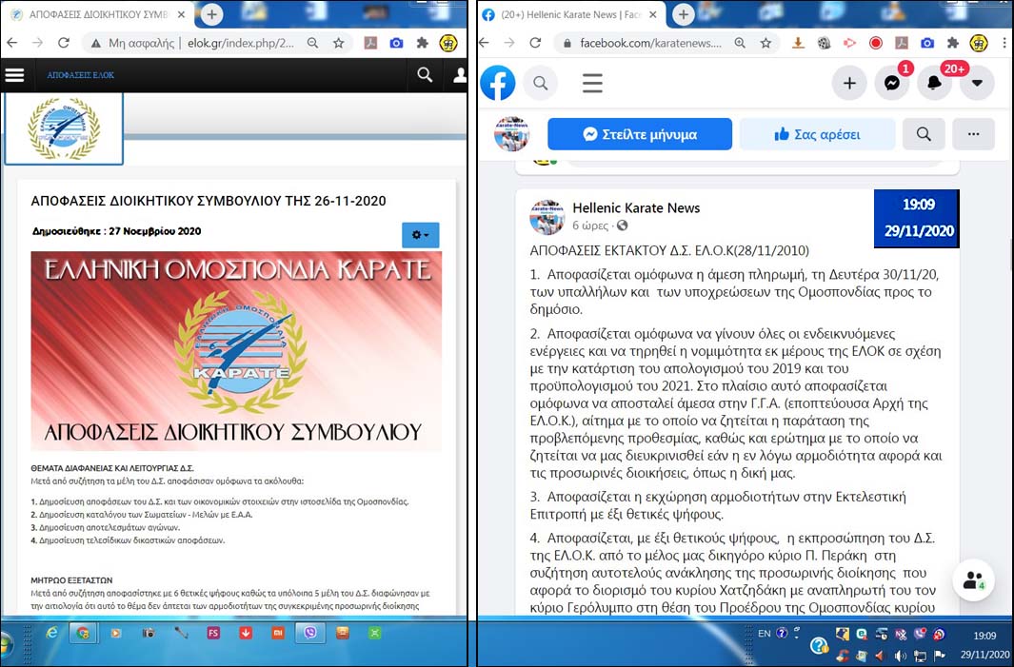Bookmark the Facebook page with star

[x=765, y=43]
